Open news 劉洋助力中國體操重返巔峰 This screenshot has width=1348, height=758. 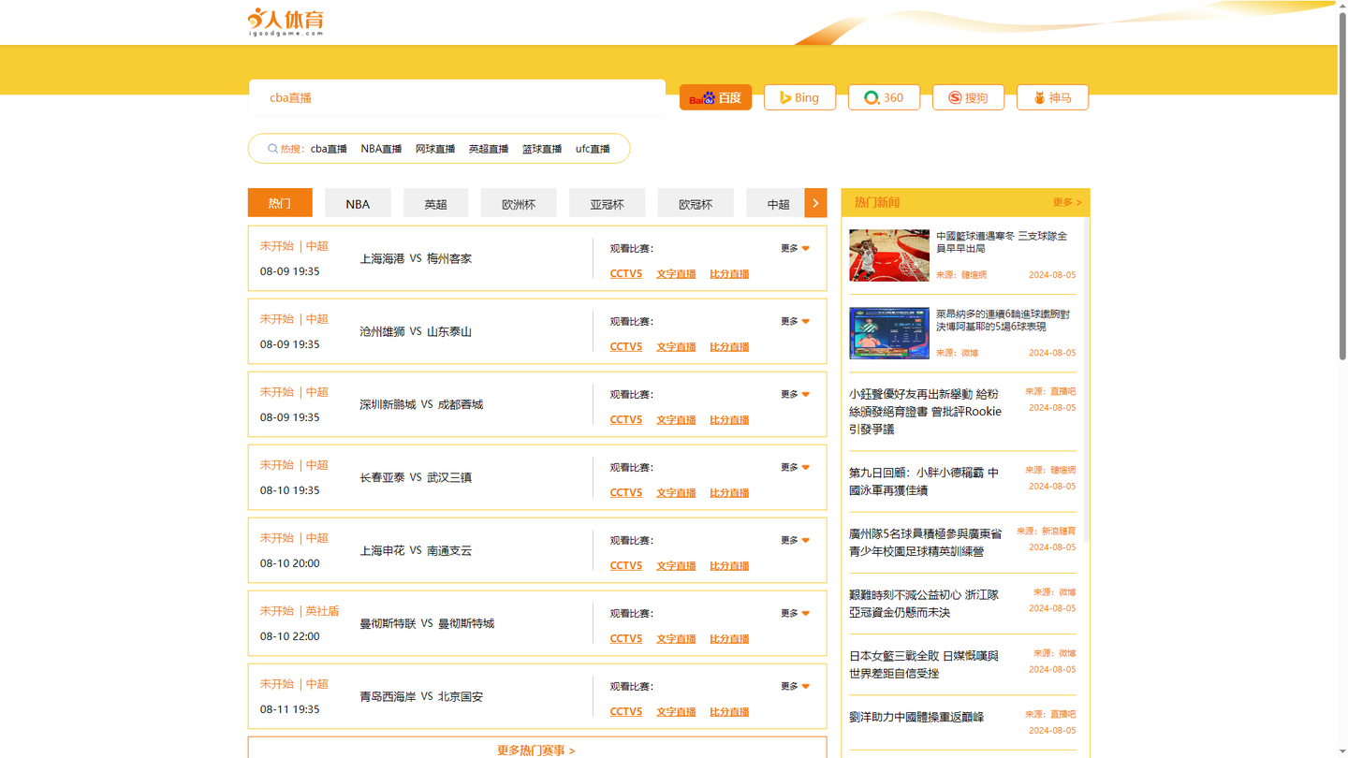point(916,717)
